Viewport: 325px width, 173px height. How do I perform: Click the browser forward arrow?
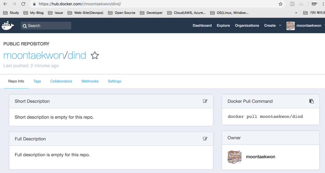(x=14, y=4)
